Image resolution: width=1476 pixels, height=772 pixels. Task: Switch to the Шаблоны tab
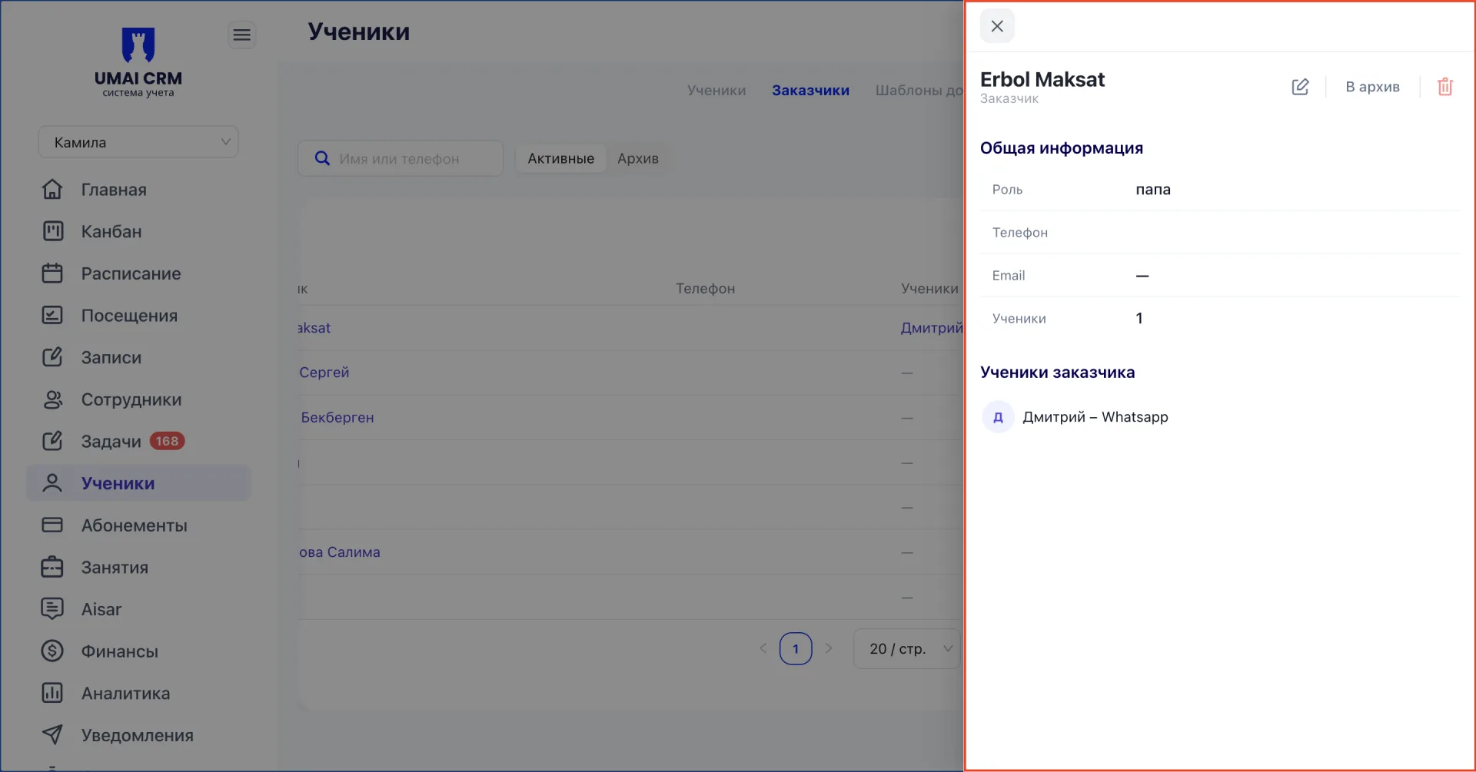pyautogui.click(x=919, y=91)
